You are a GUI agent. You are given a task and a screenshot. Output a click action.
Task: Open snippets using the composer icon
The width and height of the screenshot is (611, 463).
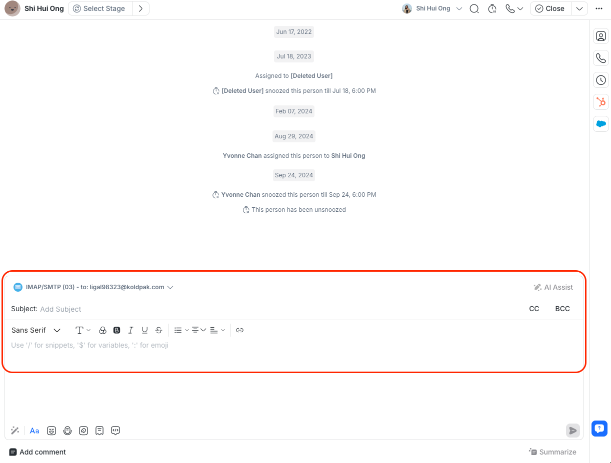click(99, 430)
